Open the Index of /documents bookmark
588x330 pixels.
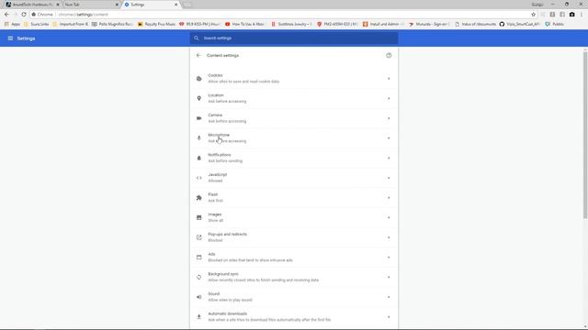(476, 24)
